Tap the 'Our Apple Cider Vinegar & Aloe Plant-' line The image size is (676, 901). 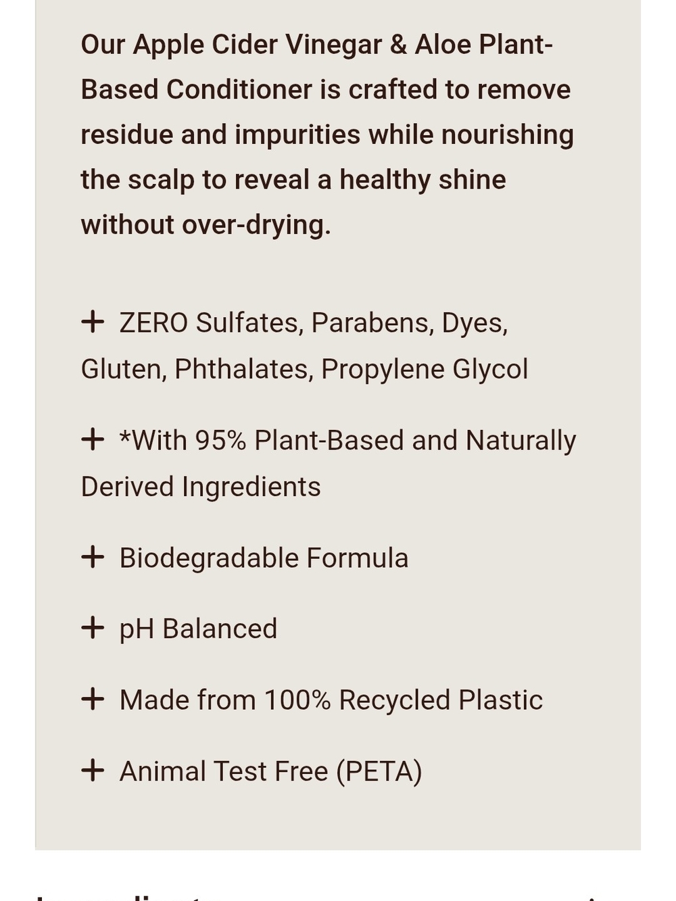(x=317, y=45)
